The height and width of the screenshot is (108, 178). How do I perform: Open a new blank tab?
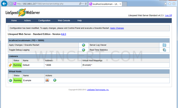point(125,4)
